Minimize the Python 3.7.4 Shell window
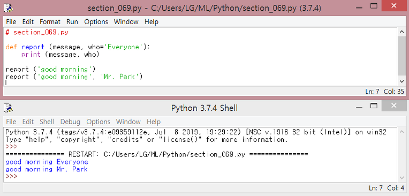This screenshot has height=196, width=409. tap(360, 106)
